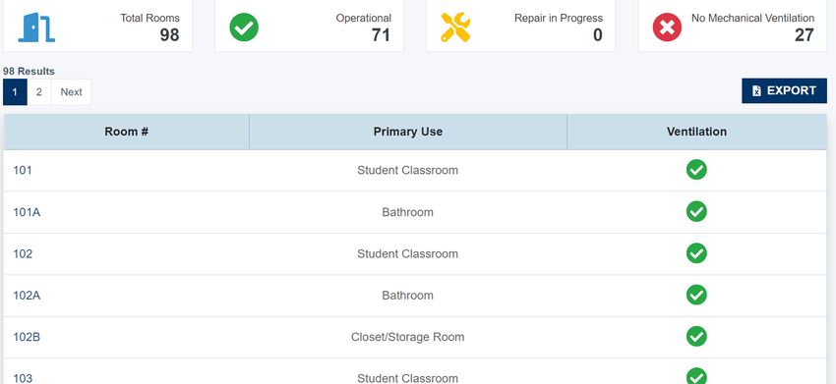Open room 102A link
The image size is (836, 384).
click(27, 296)
